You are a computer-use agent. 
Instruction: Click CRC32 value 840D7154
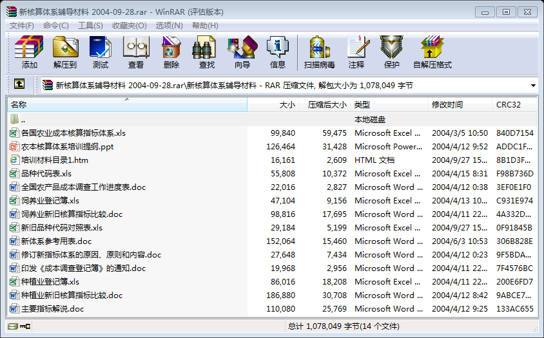(514, 133)
